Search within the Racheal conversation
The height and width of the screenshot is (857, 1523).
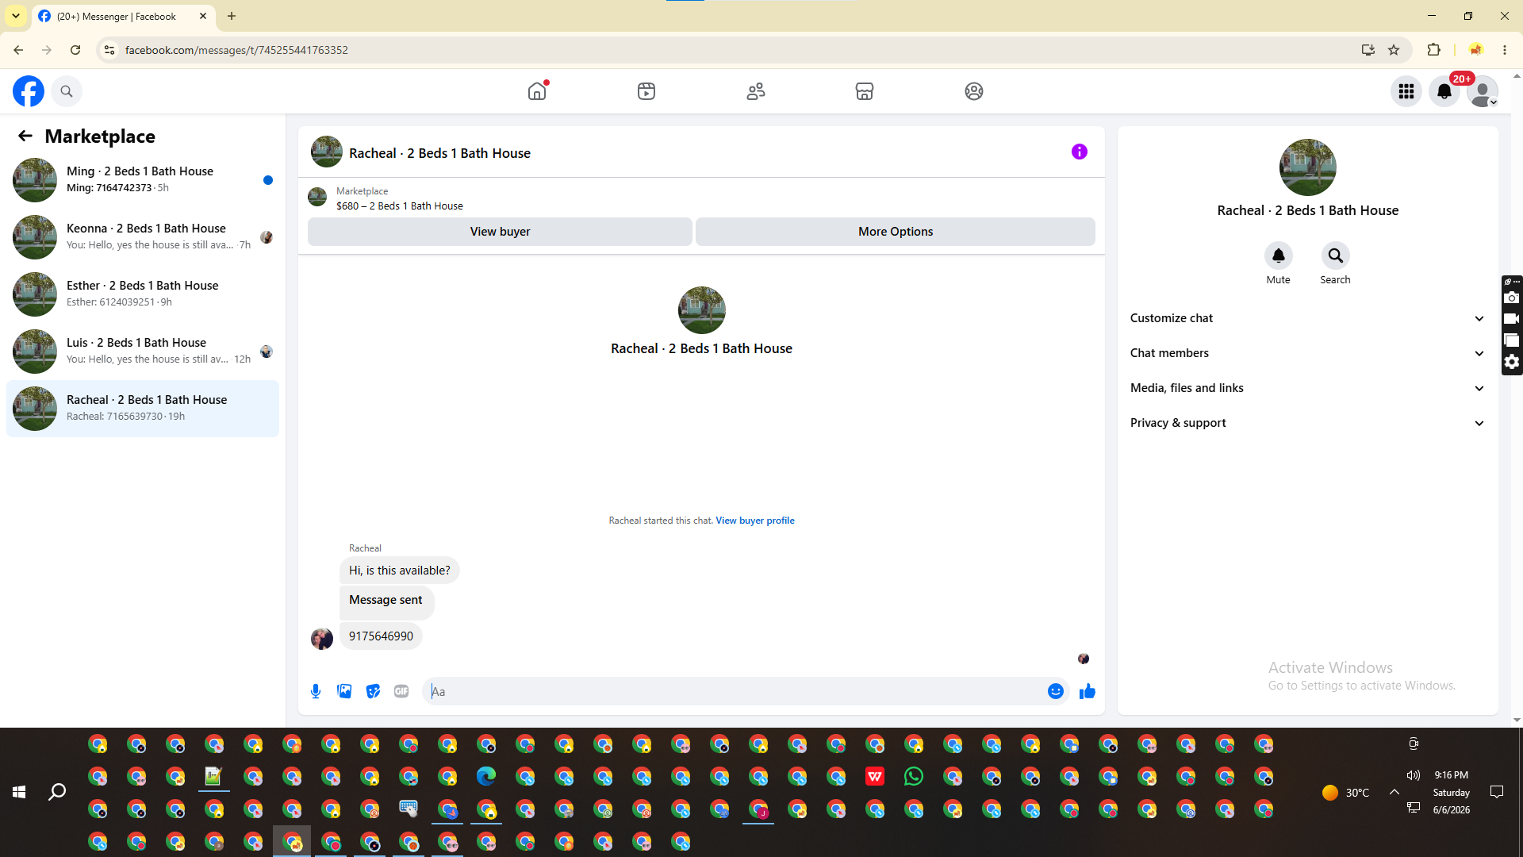1336,256
